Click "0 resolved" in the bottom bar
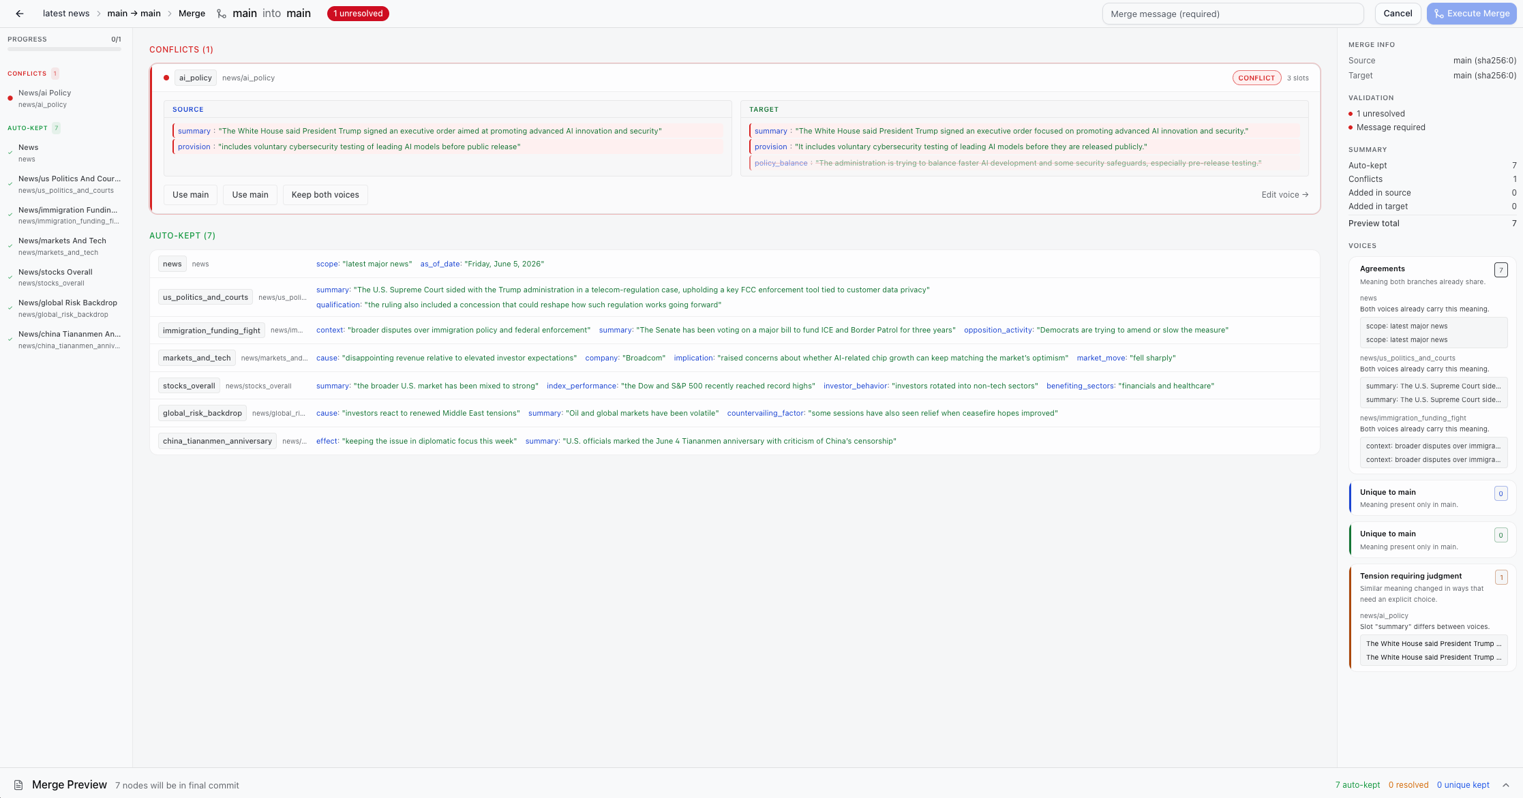This screenshot has height=798, width=1523. (1408, 785)
